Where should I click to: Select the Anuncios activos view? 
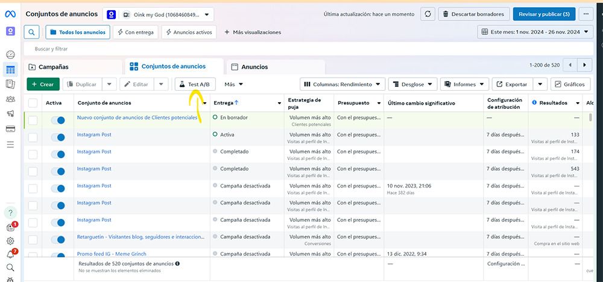(x=189, y=32)
